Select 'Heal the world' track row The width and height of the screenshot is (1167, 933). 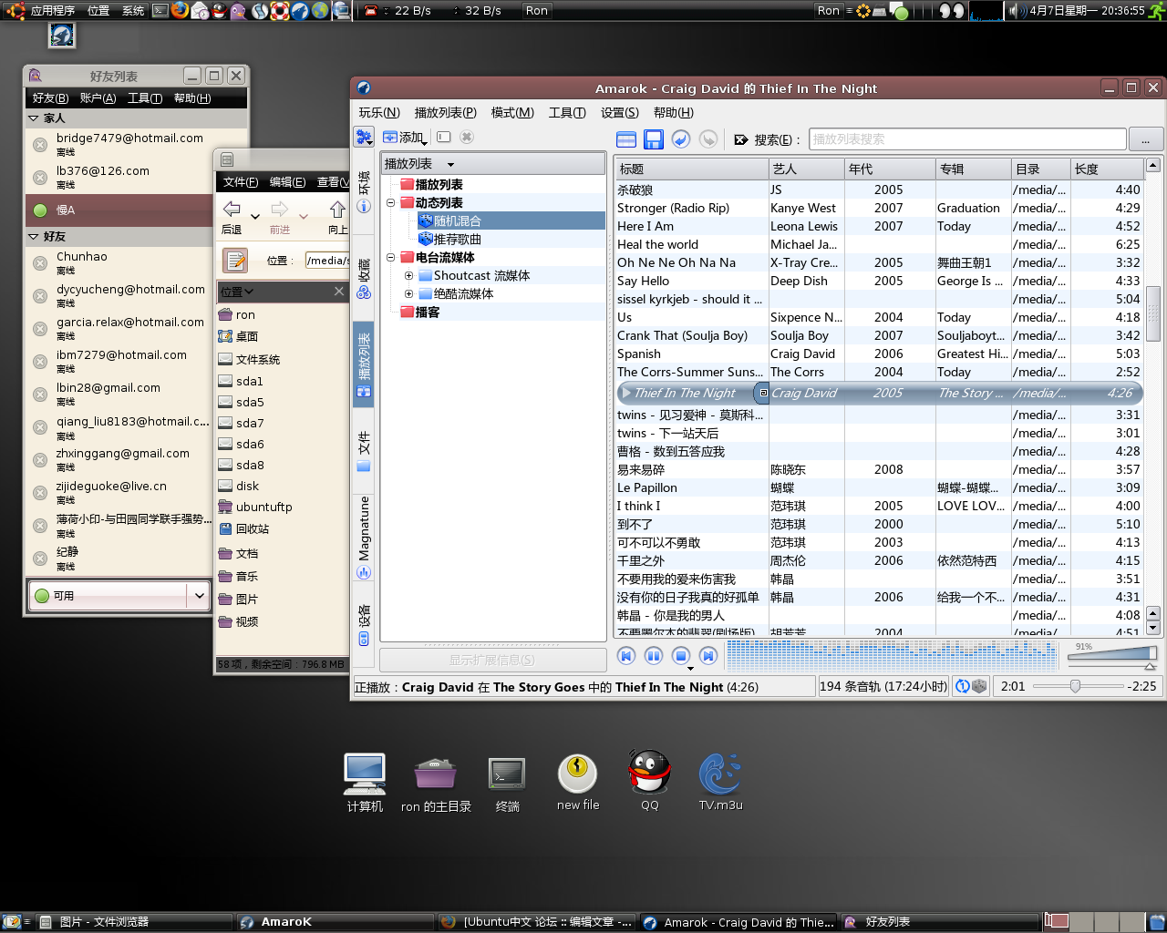(x=879, y=244)
